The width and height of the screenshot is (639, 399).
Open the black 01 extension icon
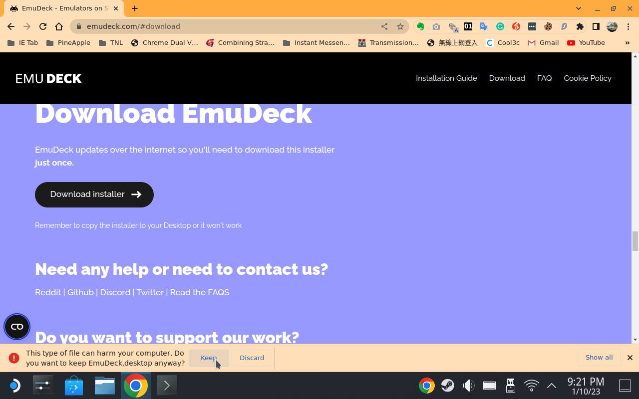(468, 26)
